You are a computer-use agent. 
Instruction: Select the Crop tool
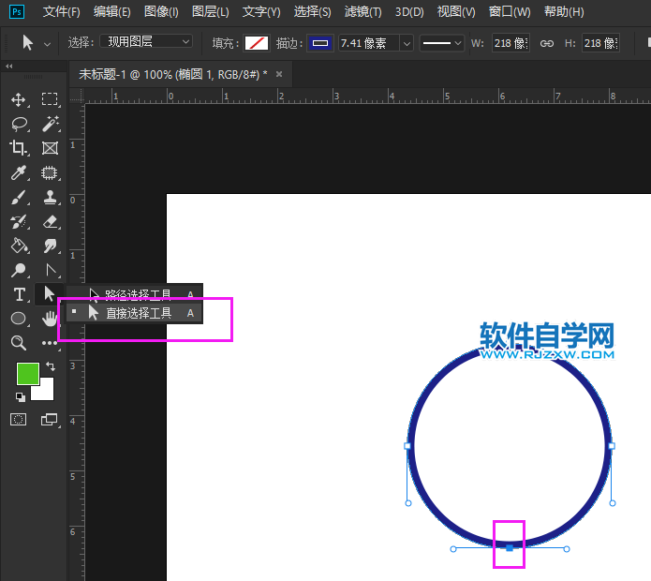tap(19, 148)
